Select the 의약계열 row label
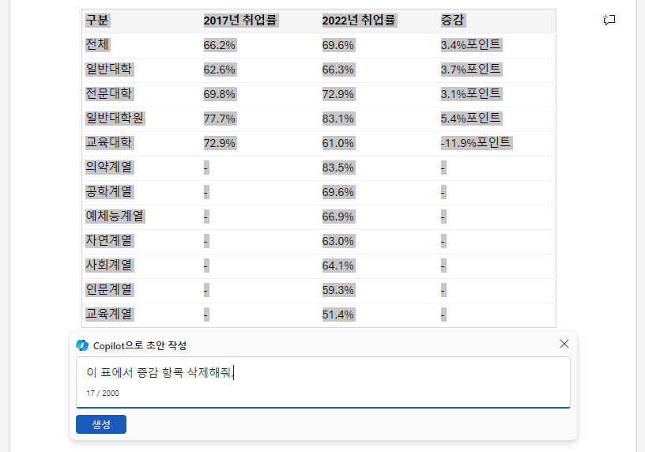This screenshot has width=645, height=452. (109, 167)
